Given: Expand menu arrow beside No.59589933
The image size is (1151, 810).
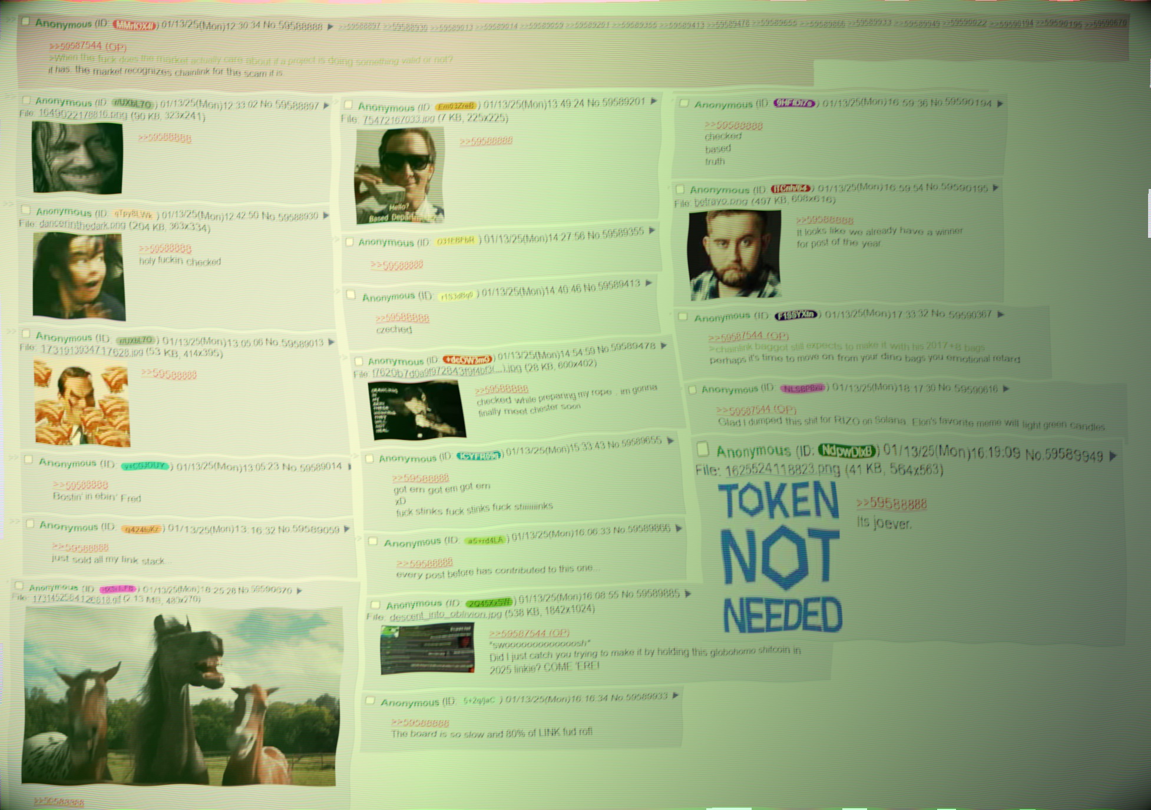Looking at the screenshot, I should tap(675, 696).
